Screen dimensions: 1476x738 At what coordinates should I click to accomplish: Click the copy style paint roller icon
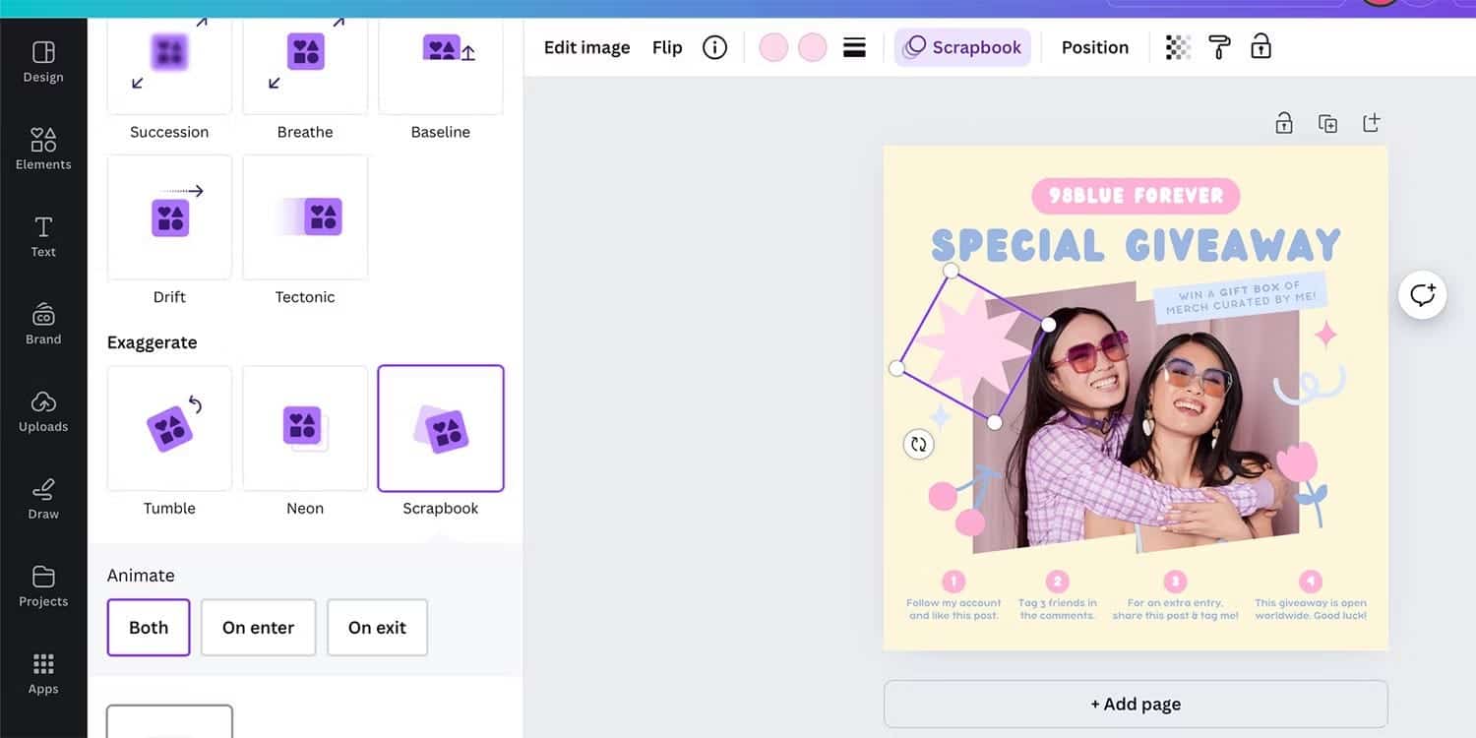tap(1219, 47)
